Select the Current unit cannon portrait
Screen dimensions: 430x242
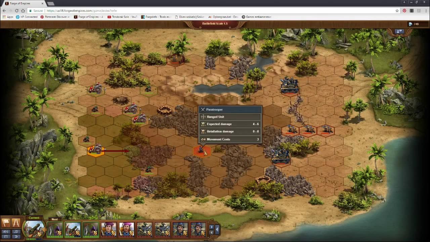[34, 229]
